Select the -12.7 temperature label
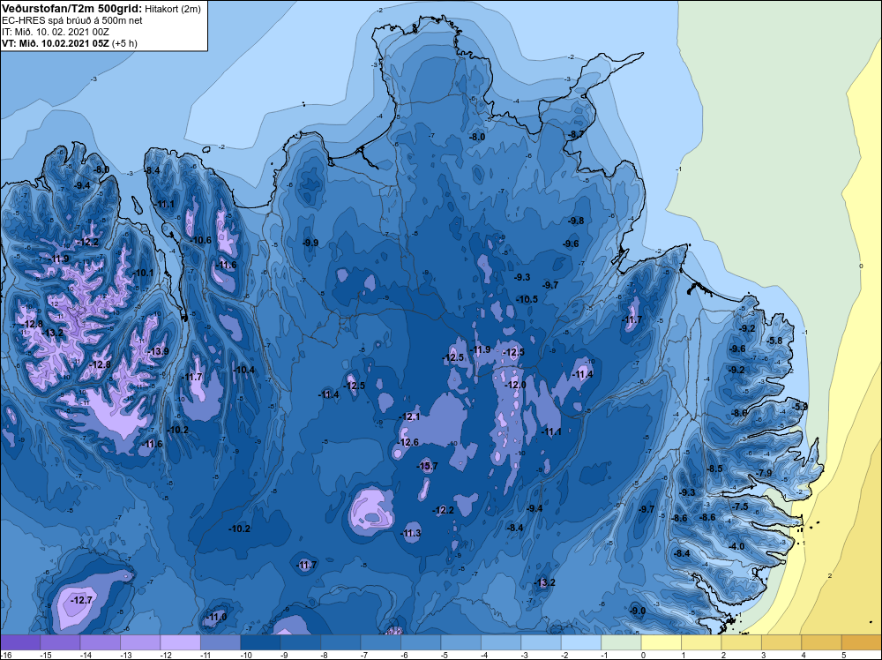882x660 pixels. pyautogui.click(x=81, y=600)
